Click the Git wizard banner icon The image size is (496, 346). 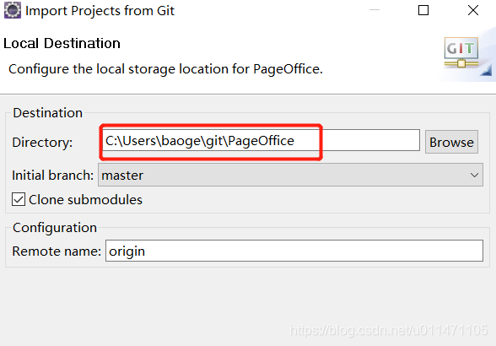[x=462, y=52]
